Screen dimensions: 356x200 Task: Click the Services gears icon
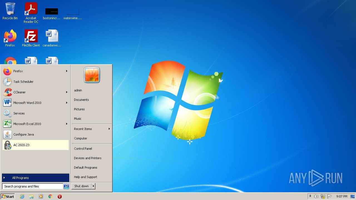coord(8,113)
